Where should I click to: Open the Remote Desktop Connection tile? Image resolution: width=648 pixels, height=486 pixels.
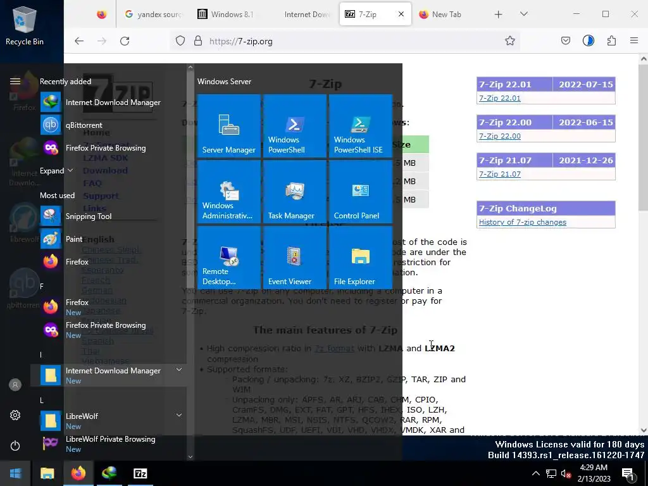(x=228, y=258)
